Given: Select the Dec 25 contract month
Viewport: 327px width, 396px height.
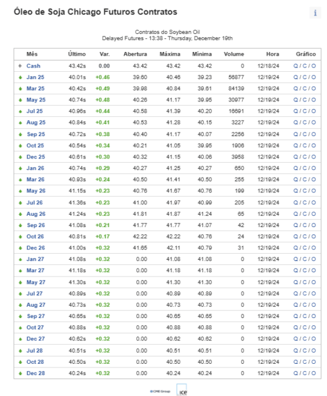Looking at the screenshot, I should [x=36, y=157].
